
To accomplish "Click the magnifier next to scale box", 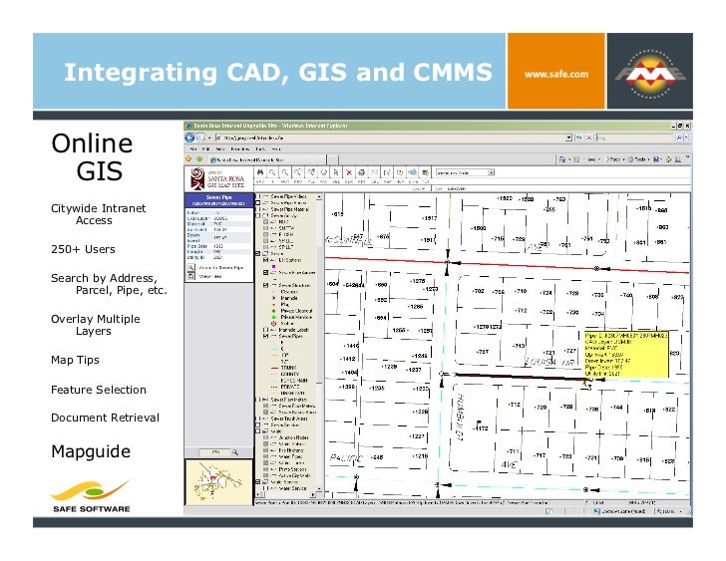I will (235, 451).
